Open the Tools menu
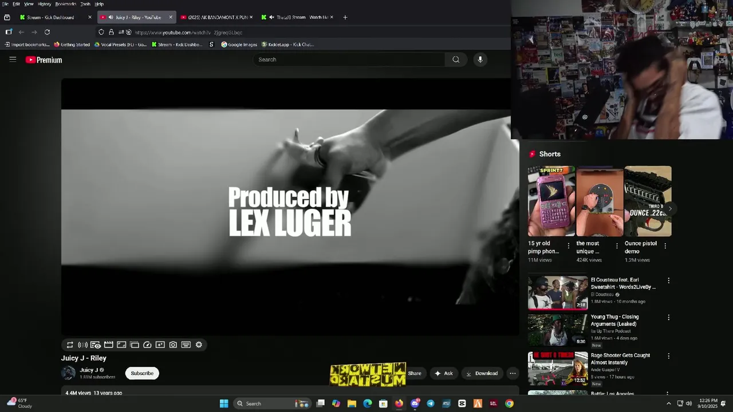The width and height of the screenshot is (733, 412). point(85,4)
